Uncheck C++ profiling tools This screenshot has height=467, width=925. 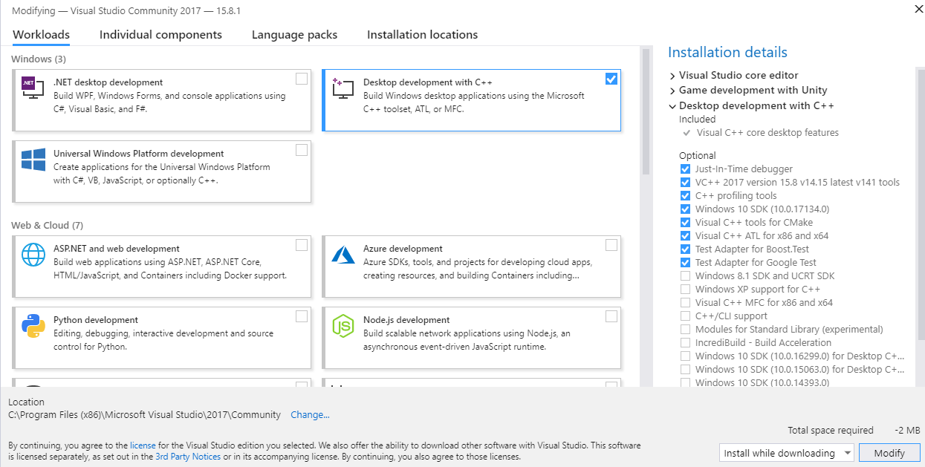coord(685,196)
